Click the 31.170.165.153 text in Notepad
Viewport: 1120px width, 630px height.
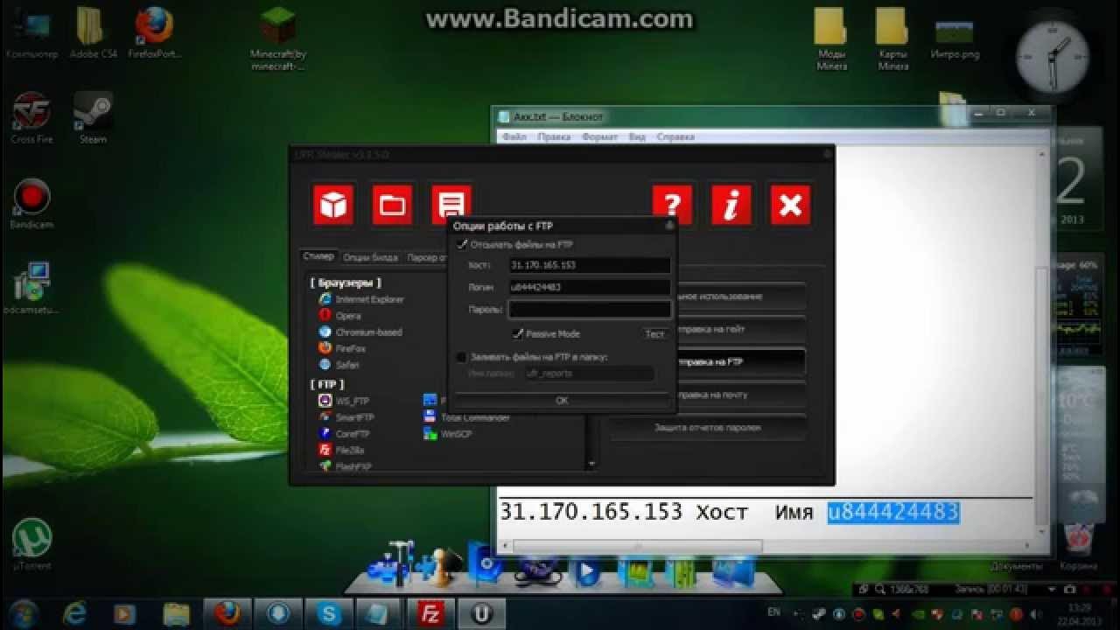pos(591,512)
